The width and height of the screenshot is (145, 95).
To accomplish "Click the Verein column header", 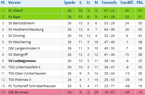I will click(x=14, y=3).
